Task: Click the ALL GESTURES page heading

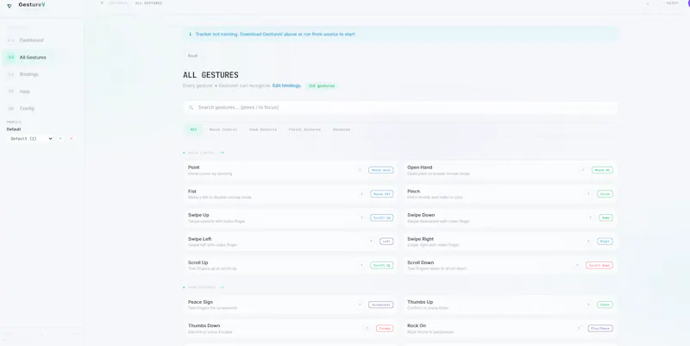Action: coord(210,75)
